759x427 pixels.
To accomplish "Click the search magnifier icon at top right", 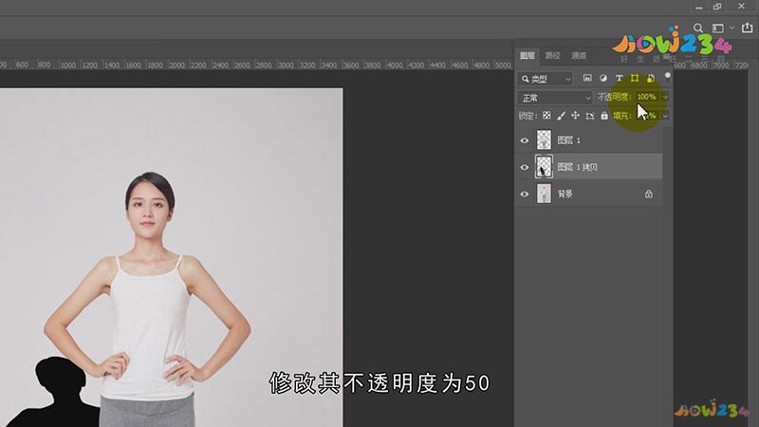I will [698, 28].
